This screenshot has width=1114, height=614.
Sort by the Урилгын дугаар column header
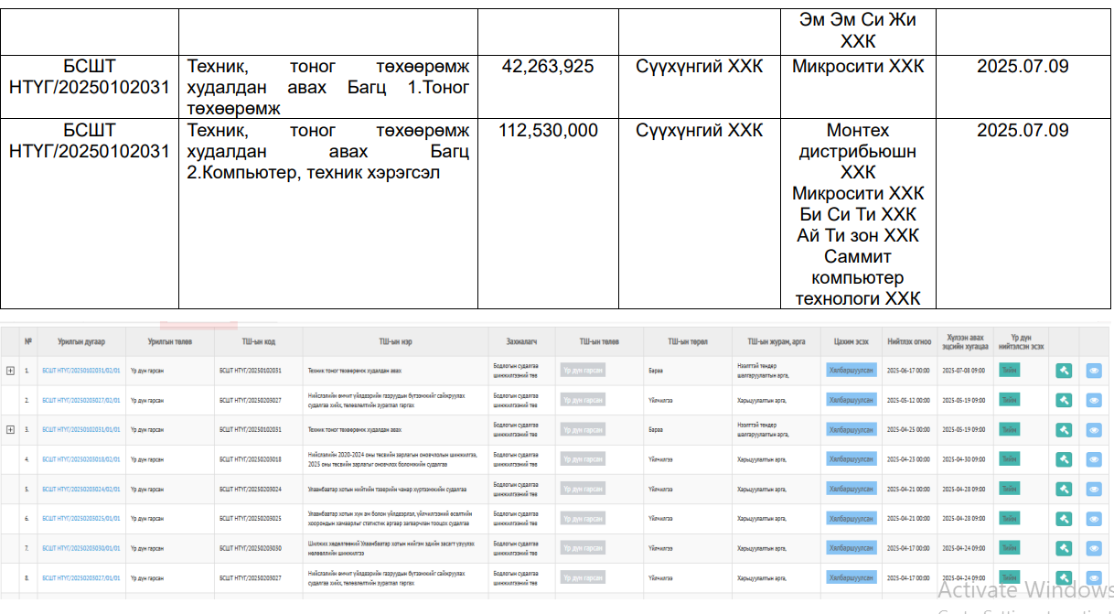(81, 341)
